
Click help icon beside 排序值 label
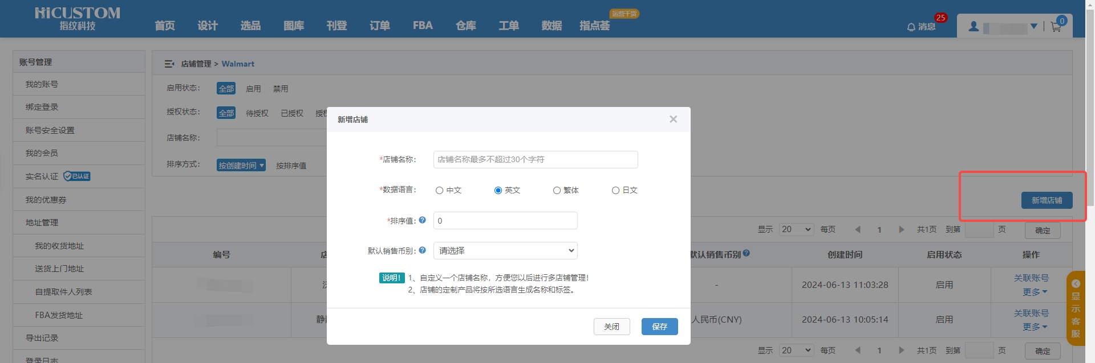click(422, 220)
